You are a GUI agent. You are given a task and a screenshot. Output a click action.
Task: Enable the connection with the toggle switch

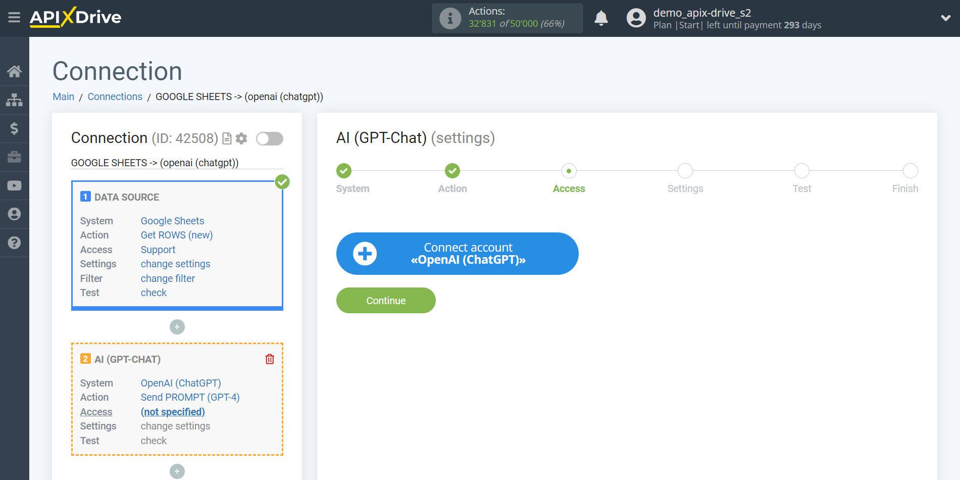click(x=269, y=138)
